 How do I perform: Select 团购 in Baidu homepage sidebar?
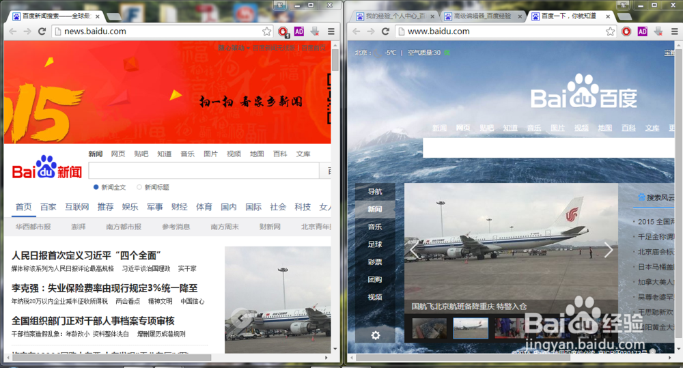tap(375, 280)
